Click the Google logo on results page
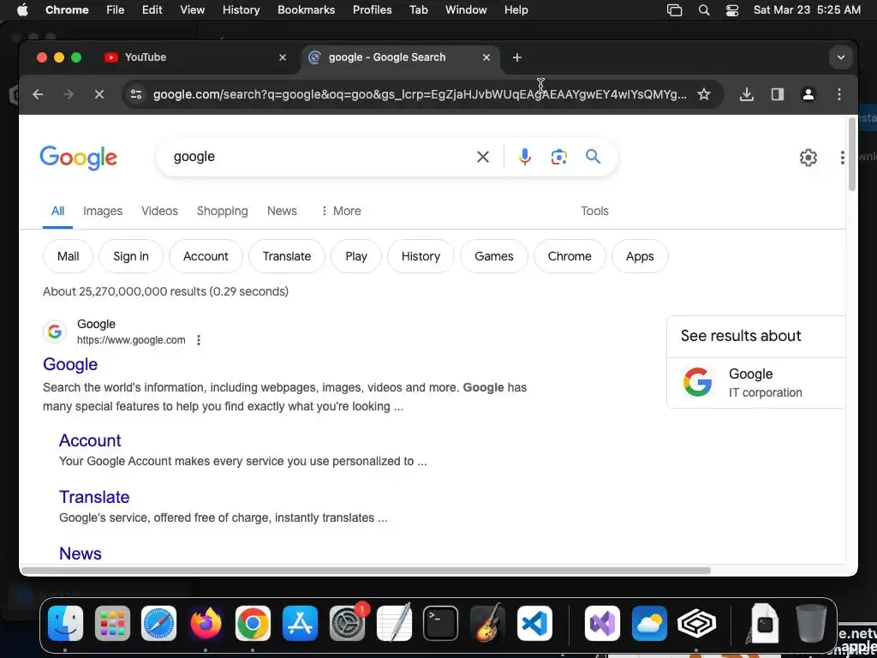The width and height of the screenshot is (877, 658). click(x=78, y=158)
